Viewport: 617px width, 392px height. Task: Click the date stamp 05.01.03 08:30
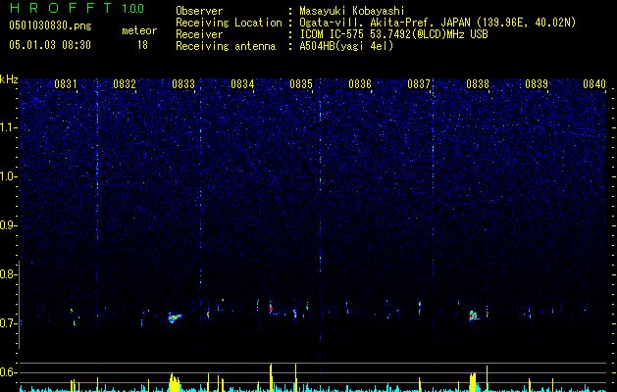point(50,45)
